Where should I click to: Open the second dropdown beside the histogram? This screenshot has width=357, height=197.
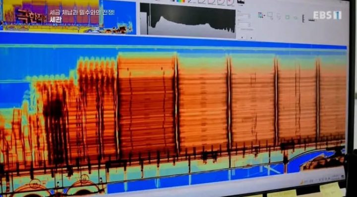click(x=244, y=24)
